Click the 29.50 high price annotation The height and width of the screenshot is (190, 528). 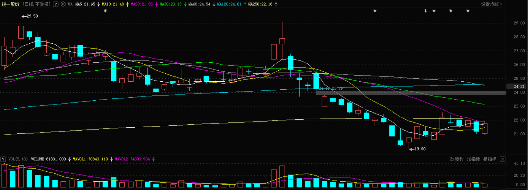32,16
